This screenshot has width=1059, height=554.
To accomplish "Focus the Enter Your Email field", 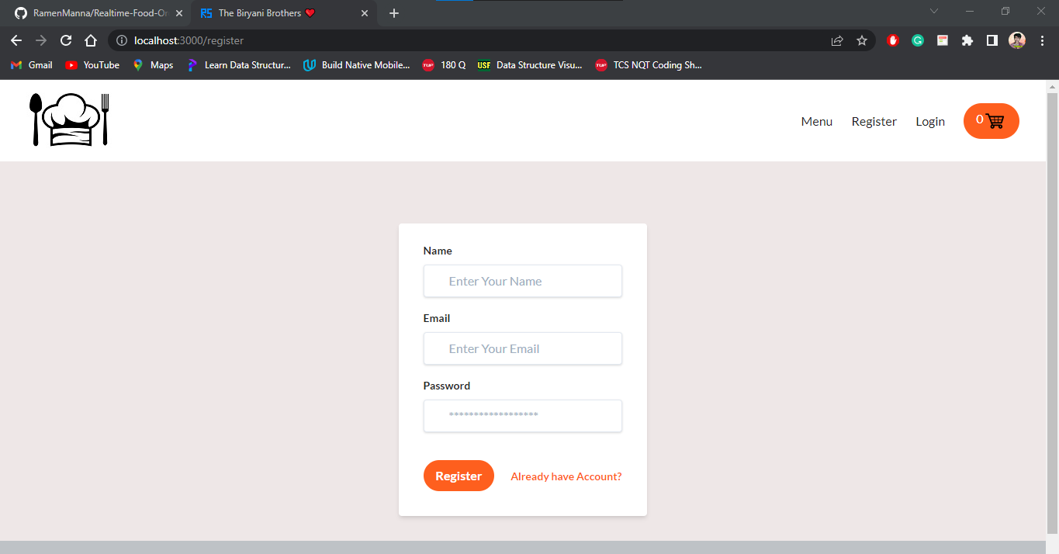I will [523, 348].
